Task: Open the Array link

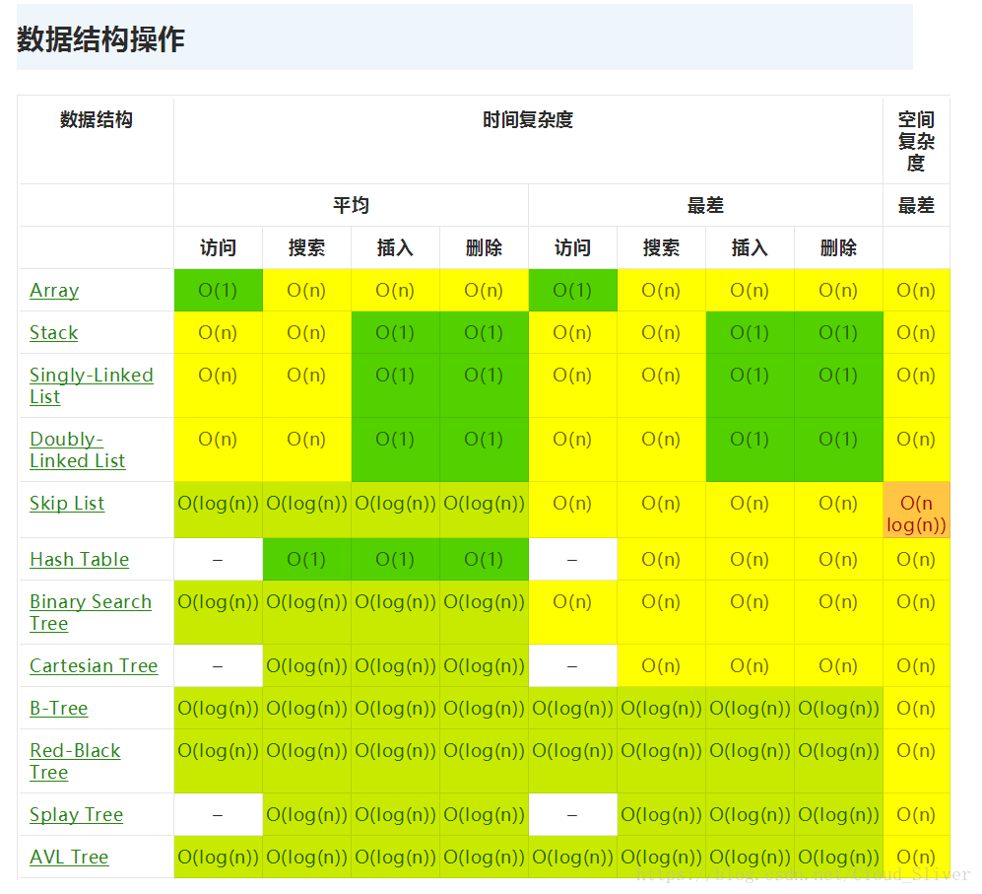Action: [x=54, y=290]
